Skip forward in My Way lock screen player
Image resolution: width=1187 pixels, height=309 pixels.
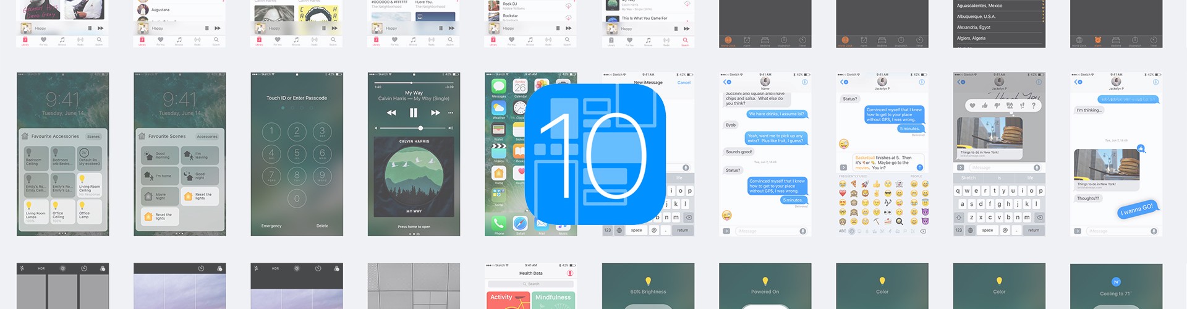(435, 113)
